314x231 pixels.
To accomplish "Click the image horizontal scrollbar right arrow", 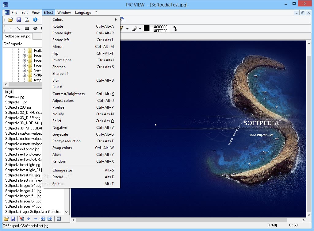I will [304, 220].
